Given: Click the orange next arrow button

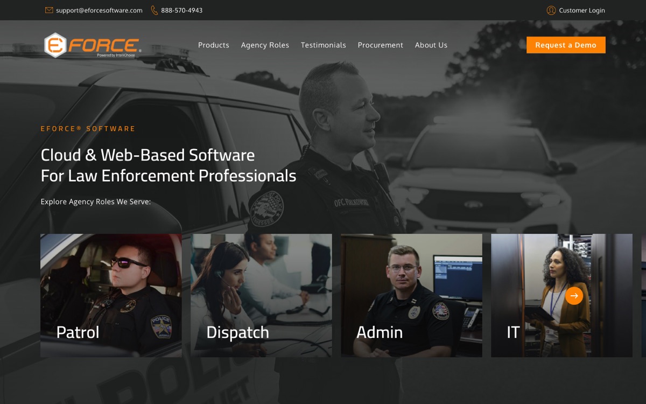Looking at the screenshot, I should point(574,296).
